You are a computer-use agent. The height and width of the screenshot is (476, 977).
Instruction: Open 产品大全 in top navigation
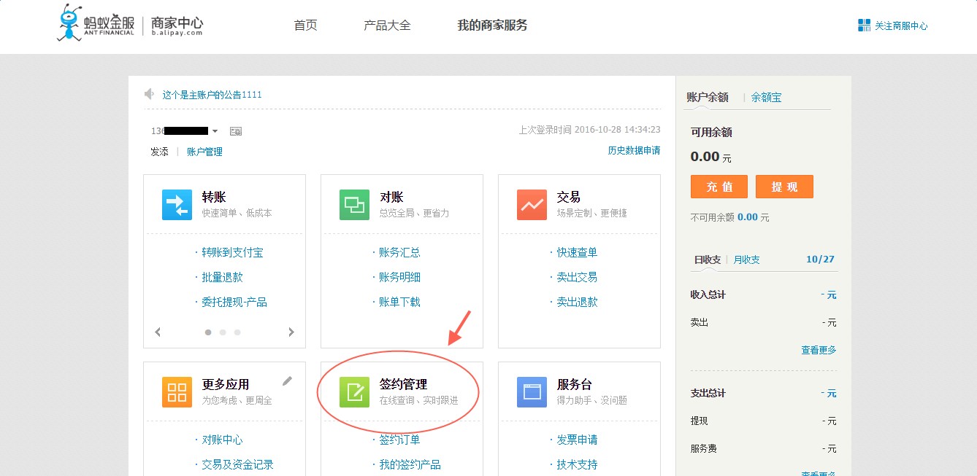point(387,26)
